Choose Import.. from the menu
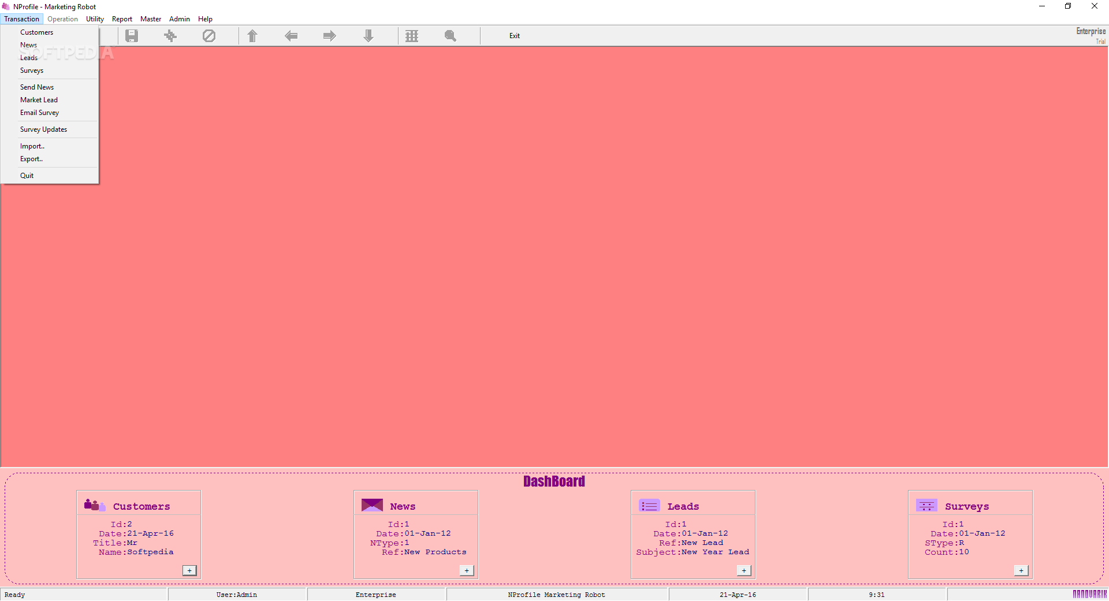Image resolution: width=1109 pixels, height=601 pixels. [50, 146]
